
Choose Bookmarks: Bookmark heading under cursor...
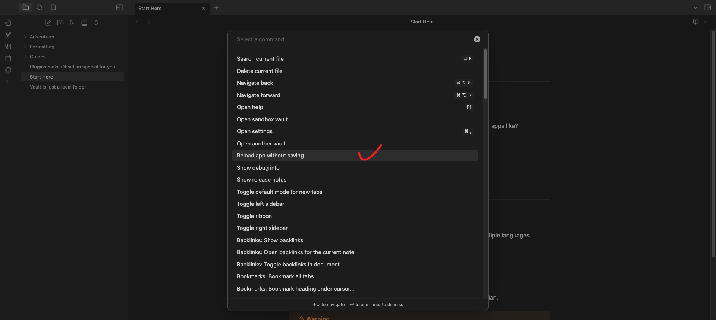[355, 289]
